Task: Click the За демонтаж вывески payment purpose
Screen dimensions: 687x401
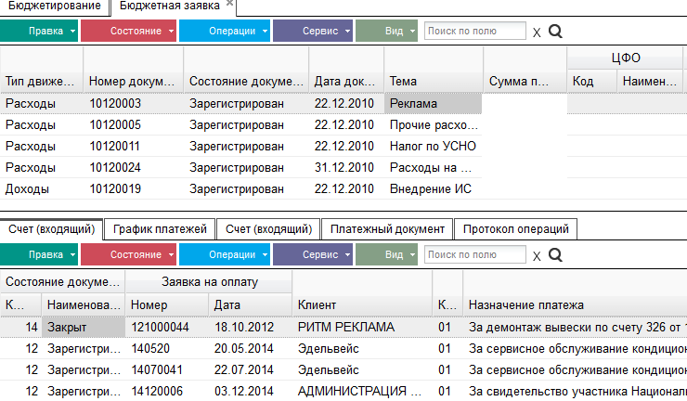Action: [576, 328]
